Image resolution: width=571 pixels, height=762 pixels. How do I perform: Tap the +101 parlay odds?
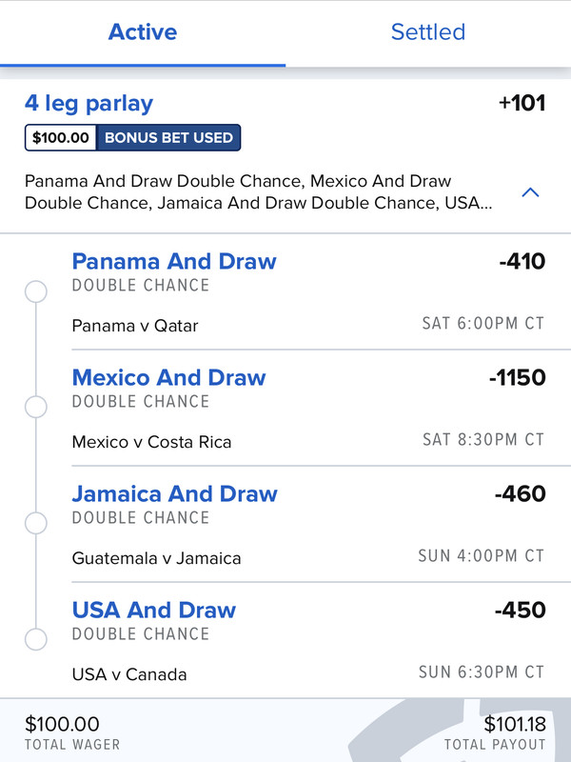[522, 103]
